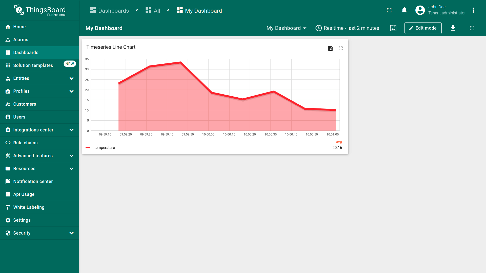Click the dashboard image export icon
486x273 pixels.
coord(393,28)
